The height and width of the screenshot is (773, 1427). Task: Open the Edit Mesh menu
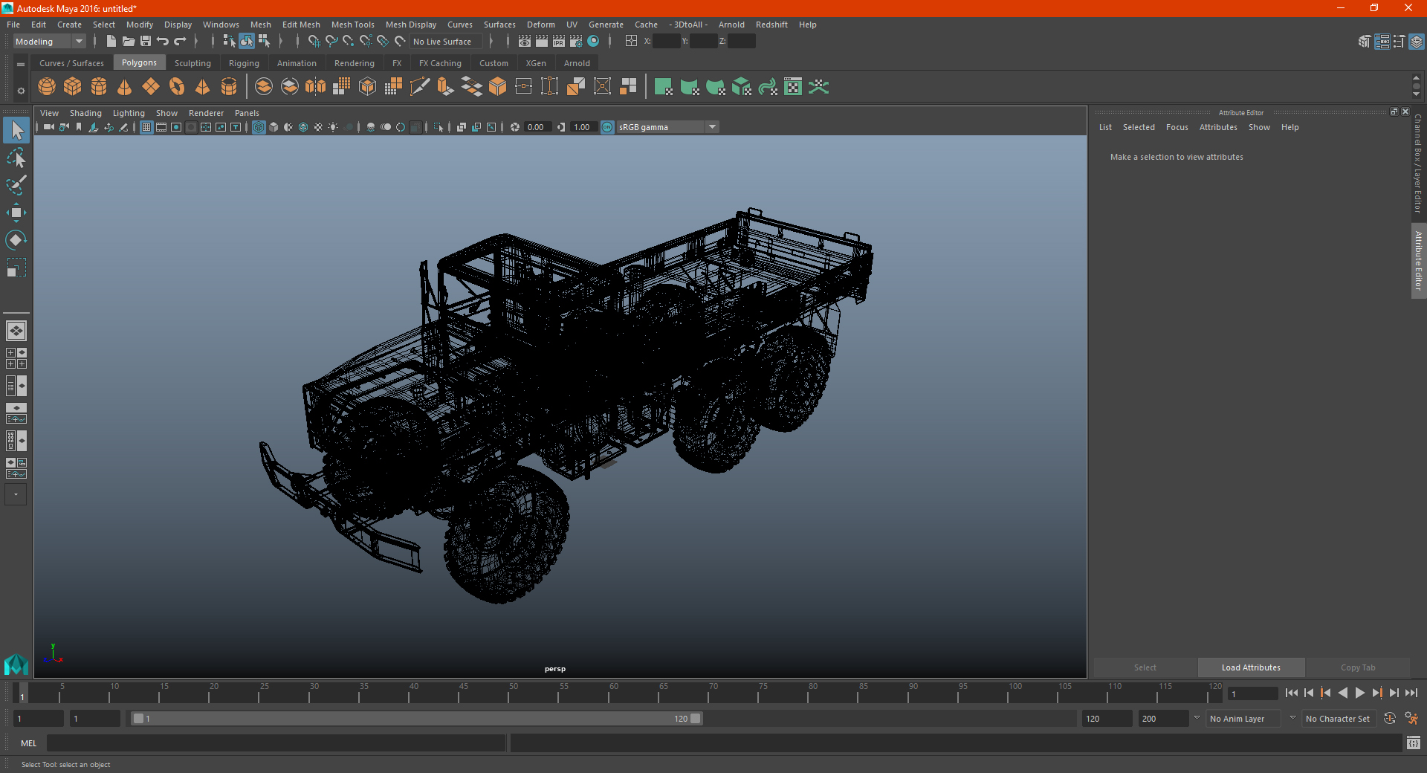click(x=301, y=25)
